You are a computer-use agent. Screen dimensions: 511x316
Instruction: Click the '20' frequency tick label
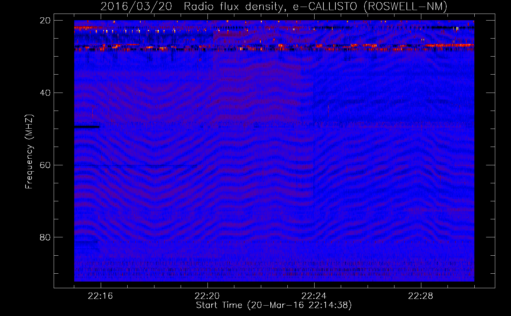[x=45, y=21]
